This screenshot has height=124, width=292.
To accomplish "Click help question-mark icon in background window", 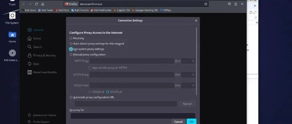I will point(251,13).
